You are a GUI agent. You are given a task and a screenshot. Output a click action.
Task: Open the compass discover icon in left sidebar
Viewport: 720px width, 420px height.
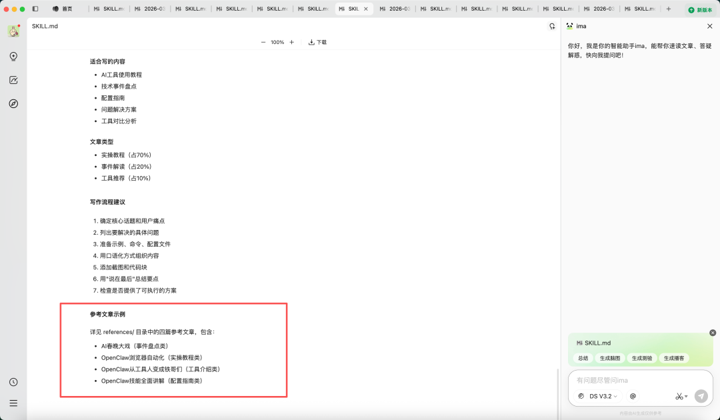click(13, 104)
